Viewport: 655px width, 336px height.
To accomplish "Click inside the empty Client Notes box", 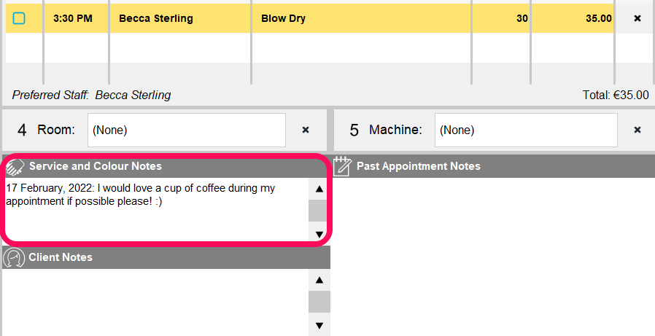I will [x=155, y=302].
